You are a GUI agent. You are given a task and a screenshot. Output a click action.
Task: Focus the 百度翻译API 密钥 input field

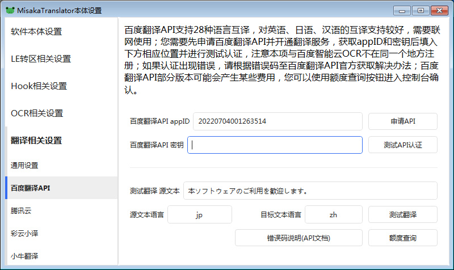275,145
